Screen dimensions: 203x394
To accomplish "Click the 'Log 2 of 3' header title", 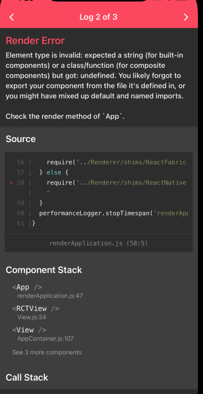I will 98,17.
